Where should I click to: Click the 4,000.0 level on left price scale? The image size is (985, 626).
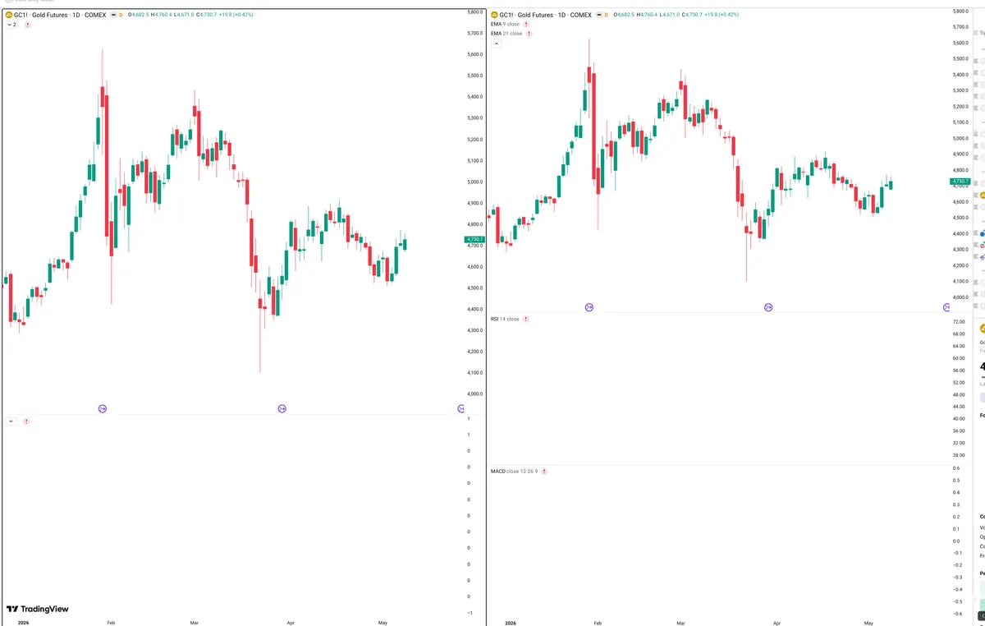pyautogui.click(x=475, y=394)
